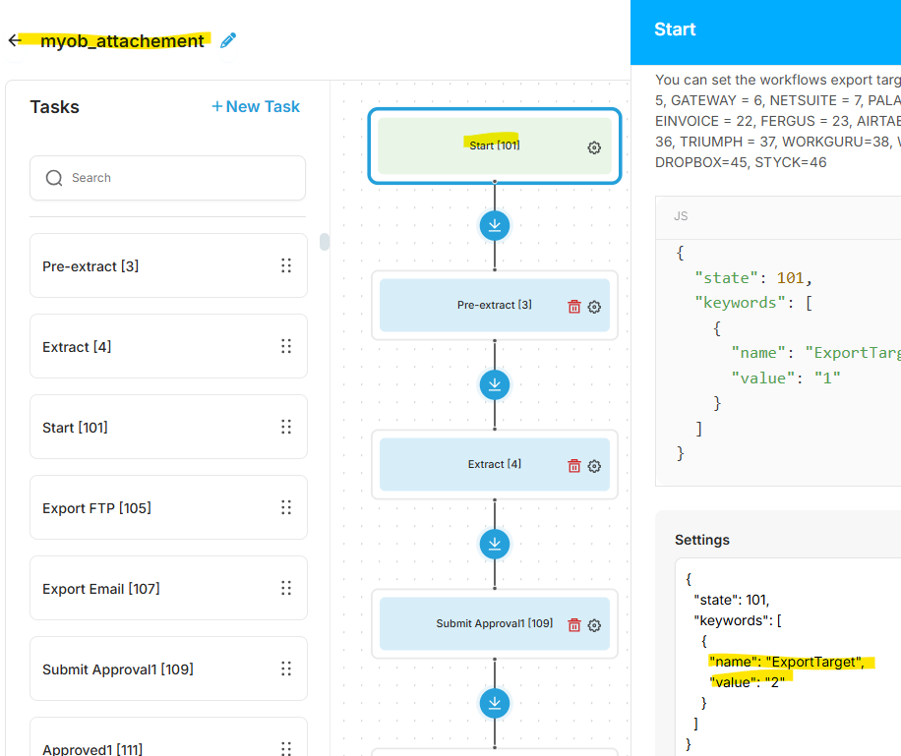
Task: Click the back arrow beside myob_attachement
Action: coord(15,40)
